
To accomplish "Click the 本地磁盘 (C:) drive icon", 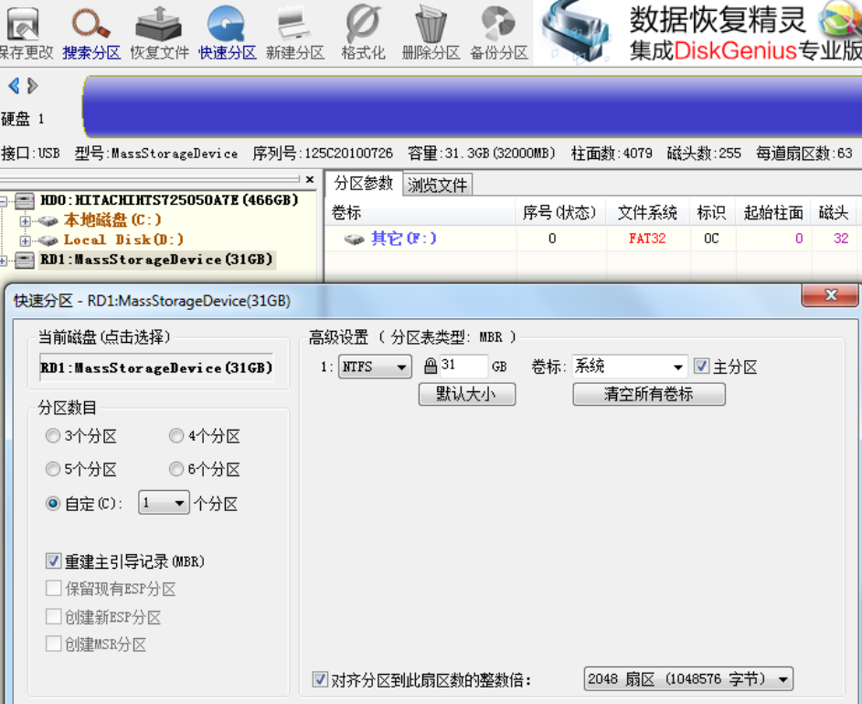I will pos(48,221).
